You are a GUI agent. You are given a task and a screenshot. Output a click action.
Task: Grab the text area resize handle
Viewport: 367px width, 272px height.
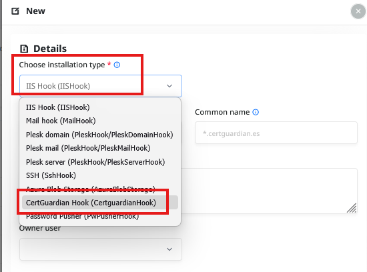pyautogui.click(x=352, y=208)
